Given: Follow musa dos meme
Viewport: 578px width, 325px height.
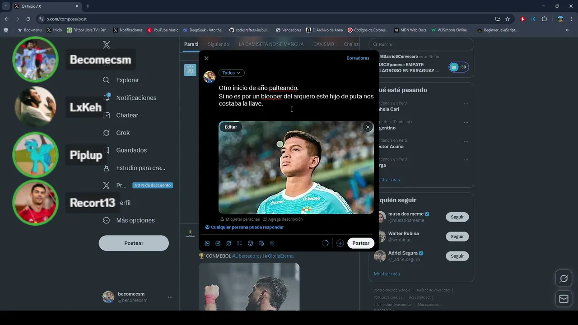Looking at the screenshot, I should pyautogui.click(x=457, y=217).
